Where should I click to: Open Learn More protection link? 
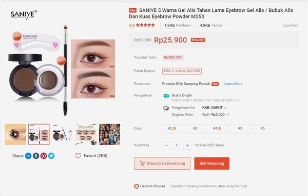234,84
